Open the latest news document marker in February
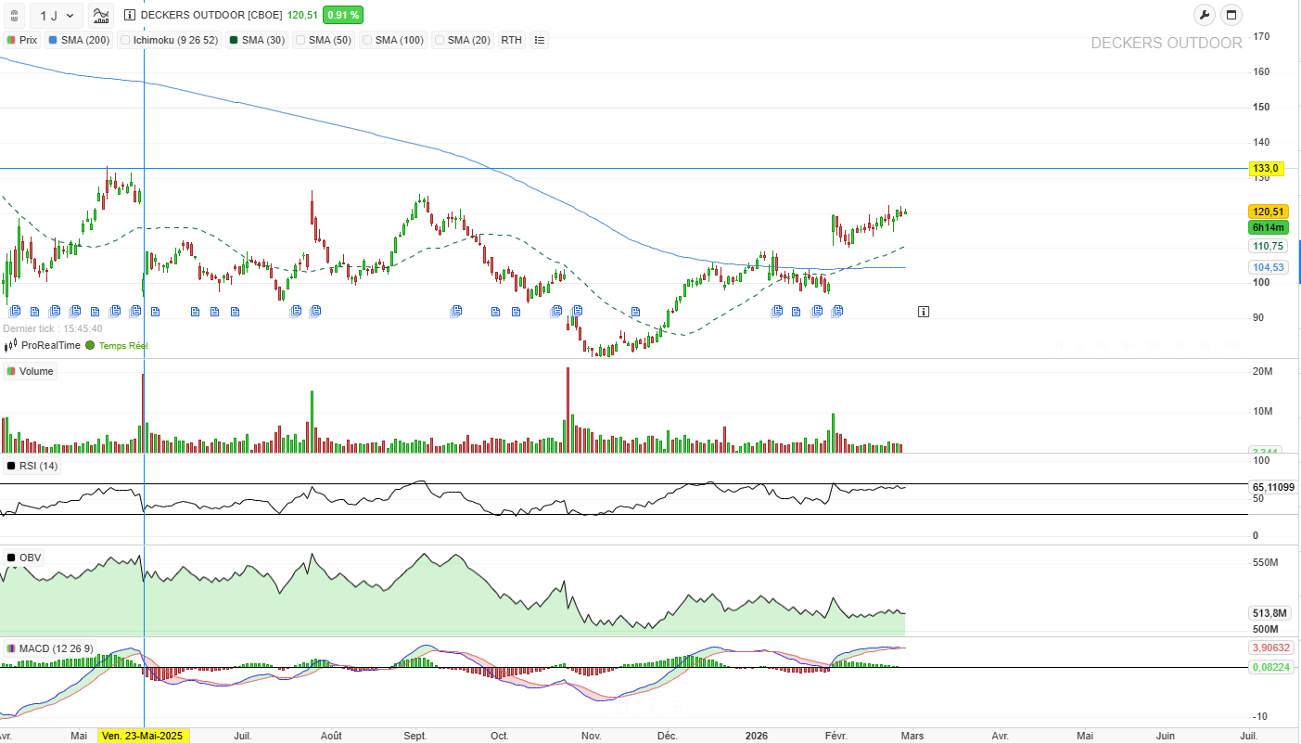This screenshot has width=1301, height=744. tap(836, 312)
